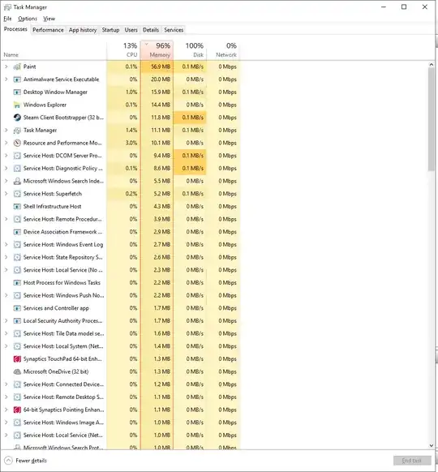Click the Device Association Framework icon
The height and width of the screenshot is (472, 438).
click(17, 232)
